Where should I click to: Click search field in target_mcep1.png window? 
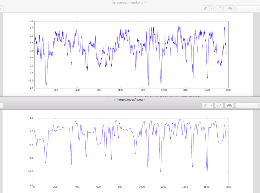click(248, 105)
